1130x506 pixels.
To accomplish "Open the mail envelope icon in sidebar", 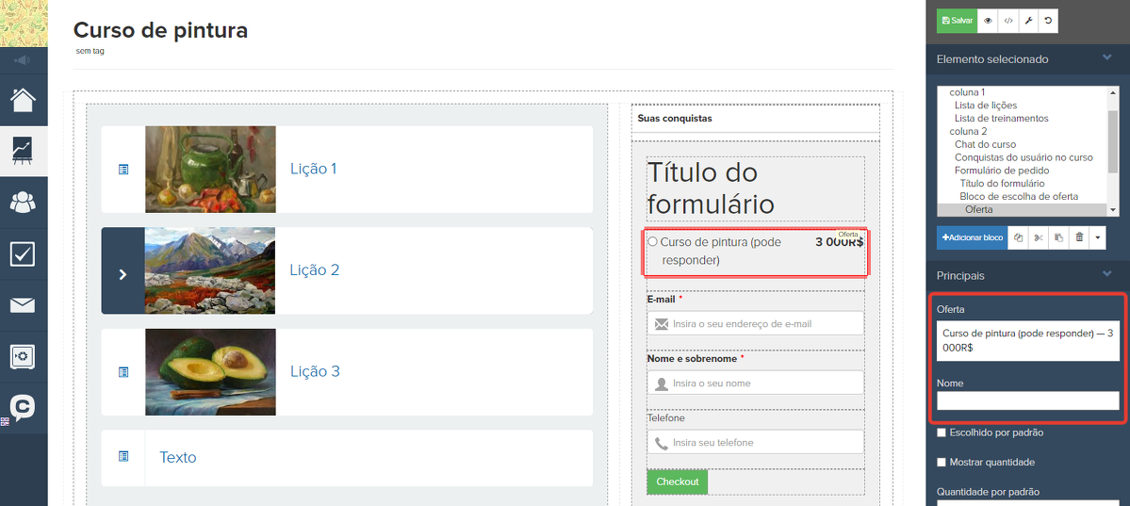I will point(24,304).
